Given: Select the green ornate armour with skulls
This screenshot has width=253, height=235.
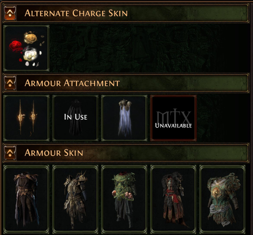Looking at the screenshot, I should click(x=124, y=200).
